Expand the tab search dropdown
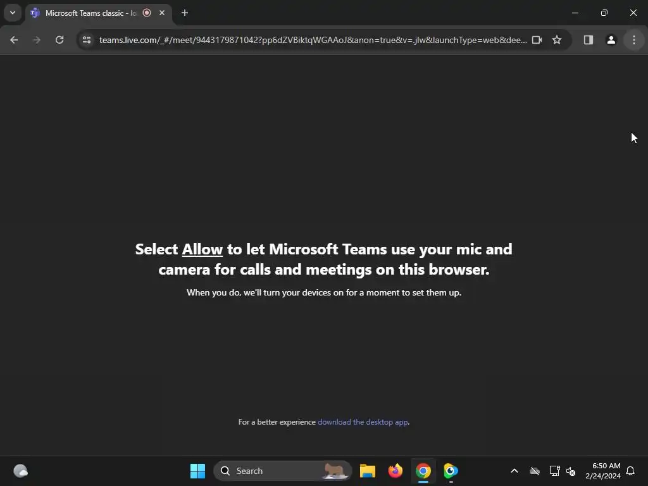Screen dimensions: 648x486 coord(13,13)
